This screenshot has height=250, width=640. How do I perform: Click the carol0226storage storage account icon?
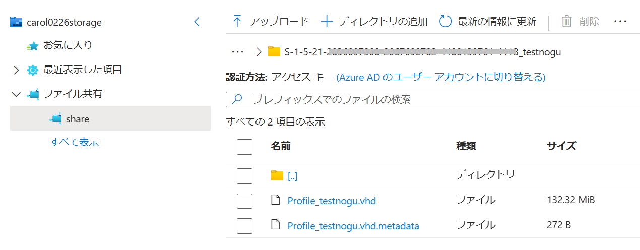point(16,22)
